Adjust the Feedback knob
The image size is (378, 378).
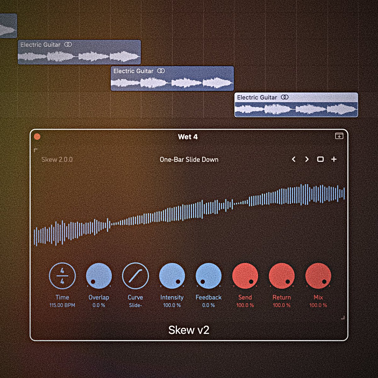pos(209,276)
